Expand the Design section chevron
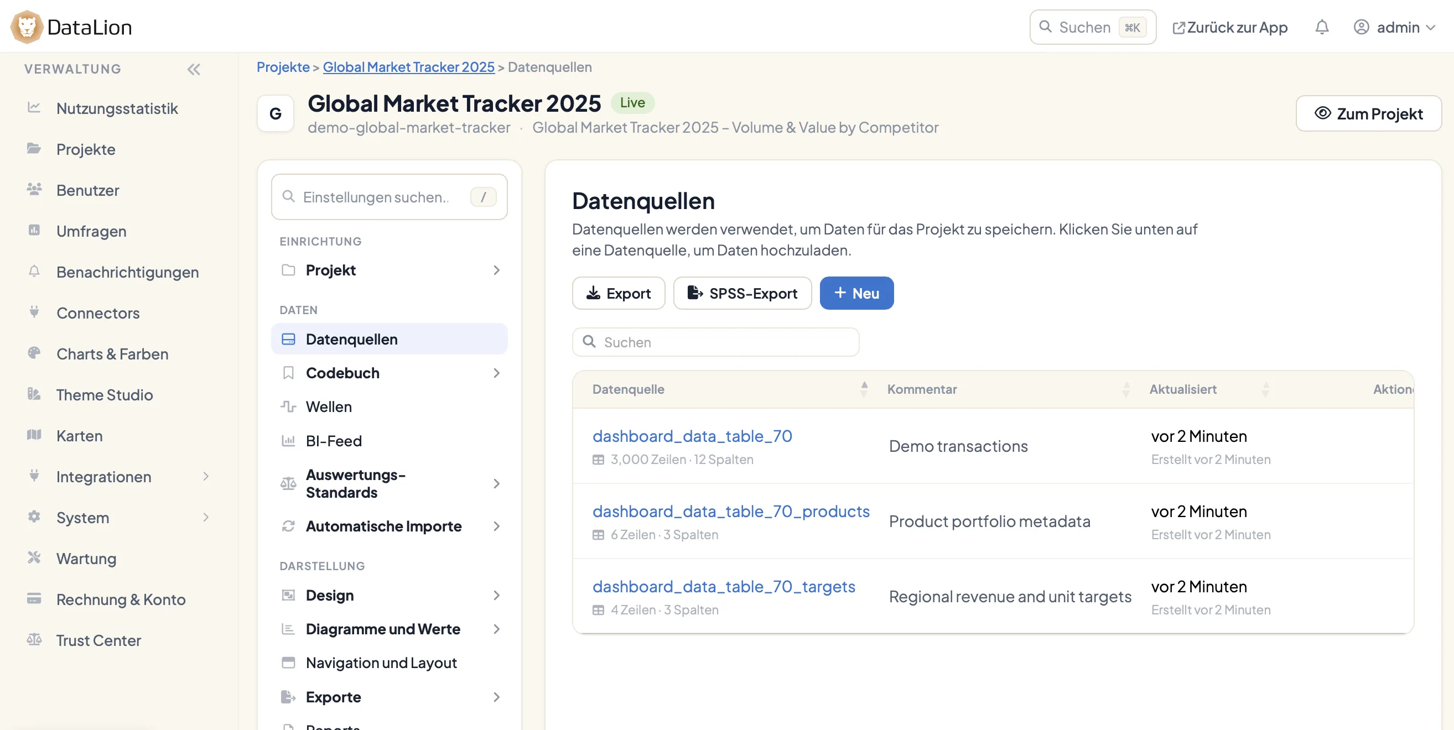Viewport: 1454px width, 730px height. [x=496, y=595]
